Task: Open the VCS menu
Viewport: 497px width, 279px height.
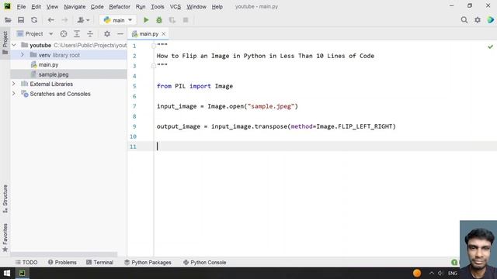Action: pos(176,7)
